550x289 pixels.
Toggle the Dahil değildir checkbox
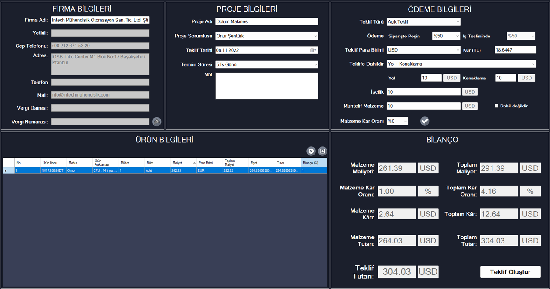point(497,106)
